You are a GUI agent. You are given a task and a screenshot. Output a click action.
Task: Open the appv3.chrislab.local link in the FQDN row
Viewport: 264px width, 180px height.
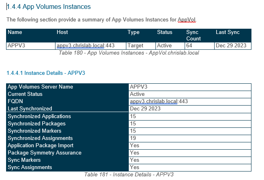[x=153, y=102]
